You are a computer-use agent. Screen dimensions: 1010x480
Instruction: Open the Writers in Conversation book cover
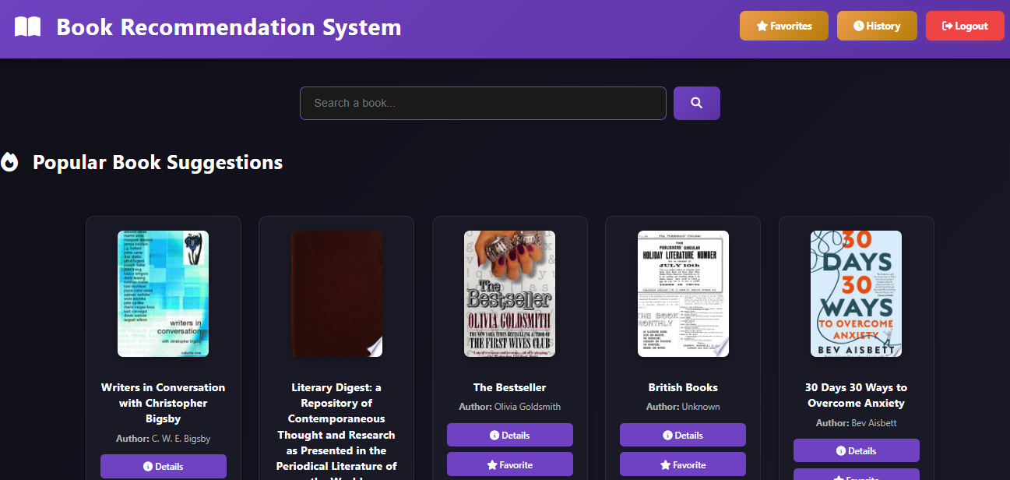coord(163,294)
